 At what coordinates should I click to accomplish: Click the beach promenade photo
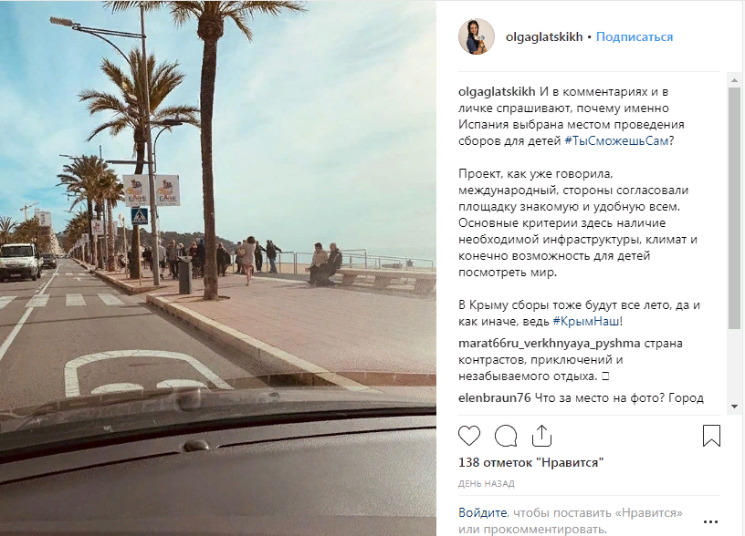(218, 268)
